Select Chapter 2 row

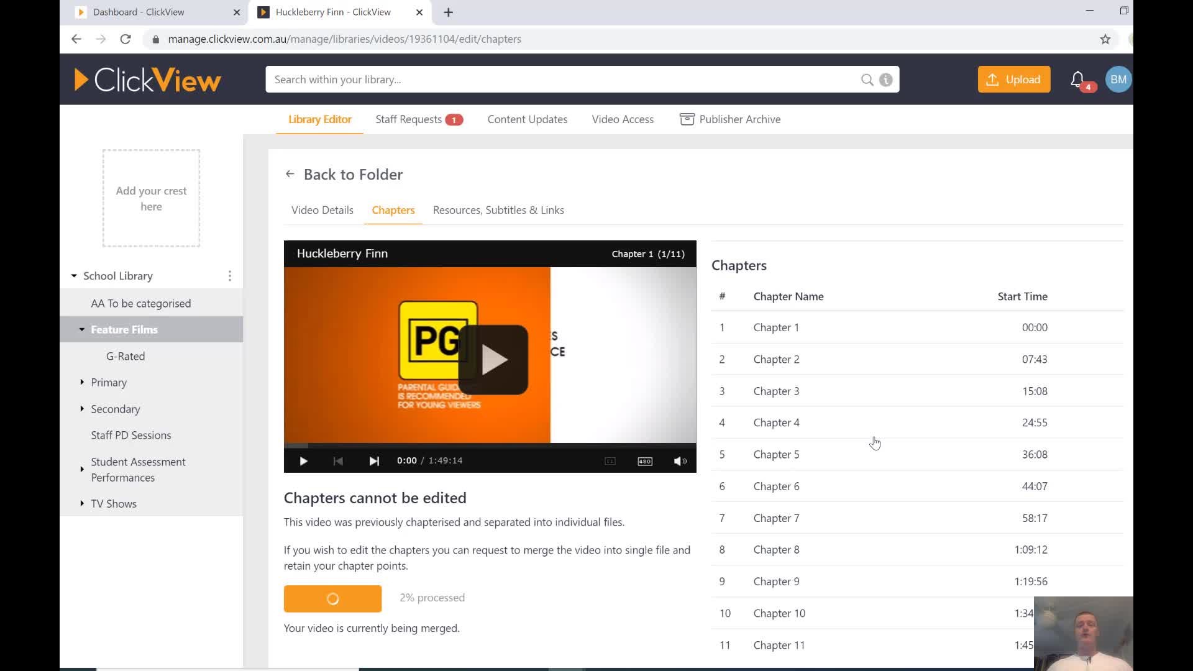[917, 359]
